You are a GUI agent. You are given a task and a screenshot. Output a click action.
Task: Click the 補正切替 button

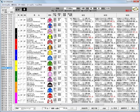(94, 108)
